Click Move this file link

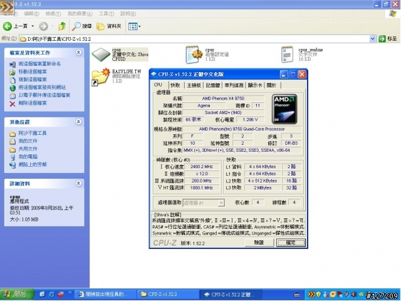(x=33, y=71)
